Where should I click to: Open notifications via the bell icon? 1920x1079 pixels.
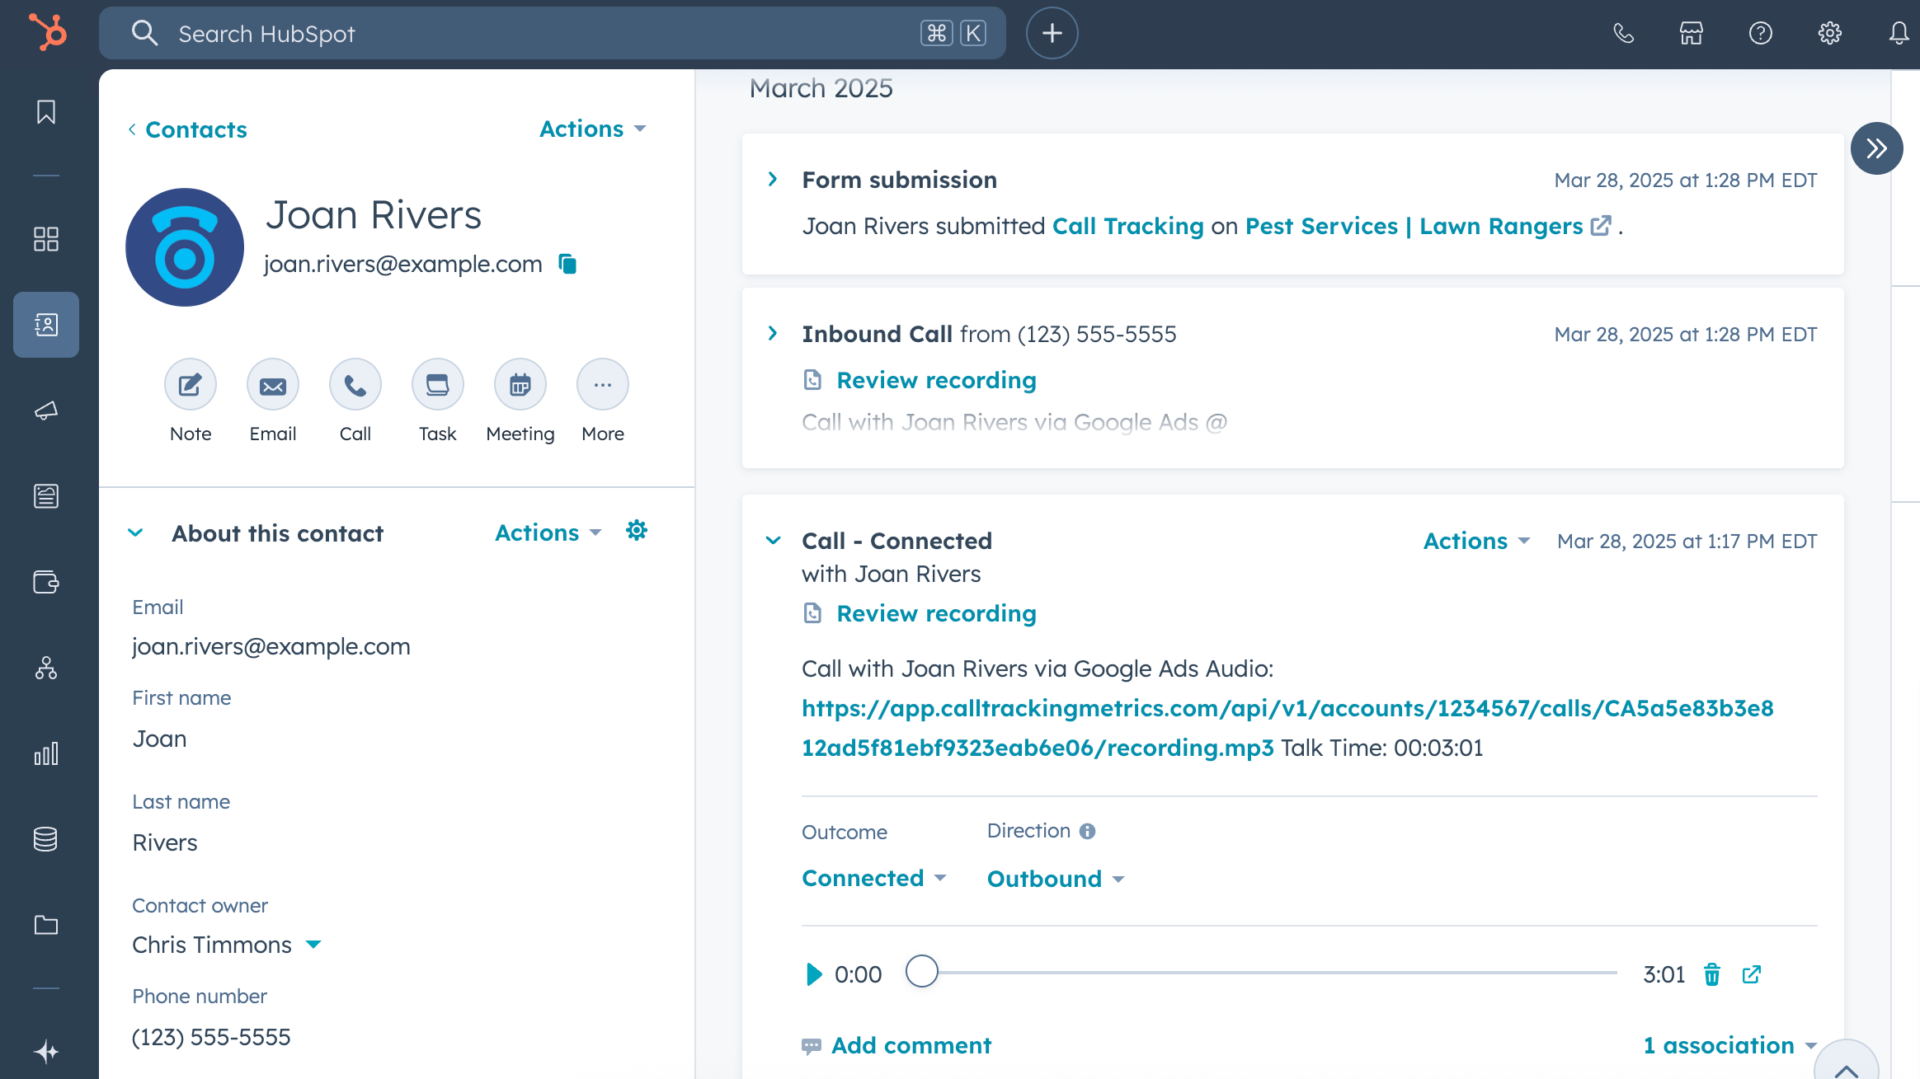pos(1898,33)
